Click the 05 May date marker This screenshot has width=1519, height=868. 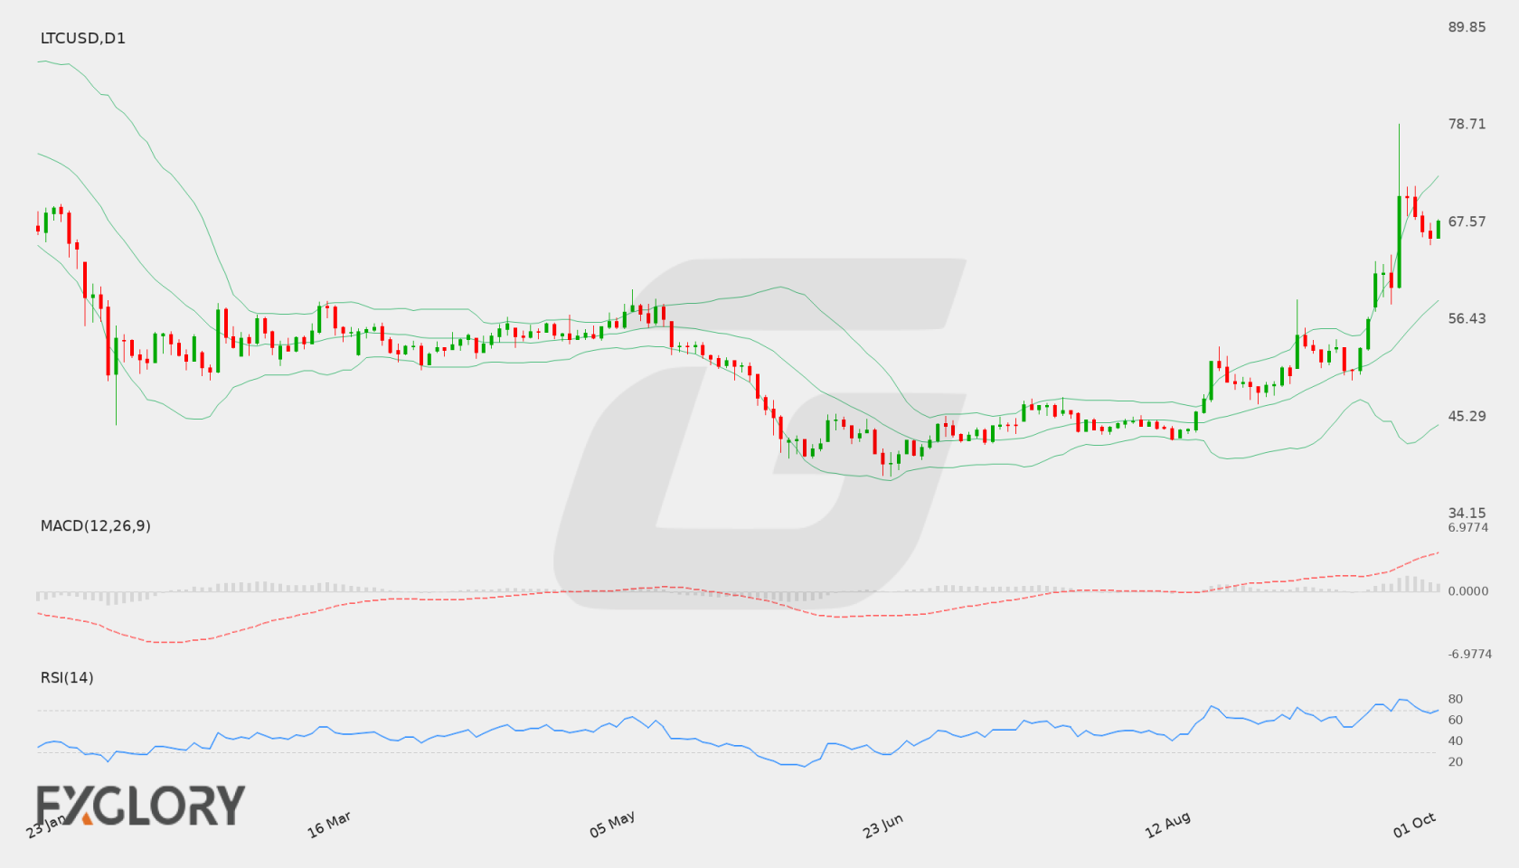coord(612,825)
